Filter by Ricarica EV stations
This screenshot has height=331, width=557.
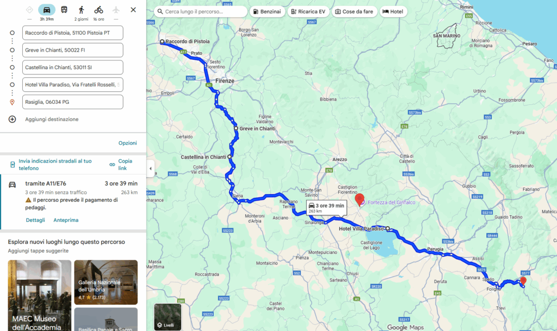click(308, 12)
